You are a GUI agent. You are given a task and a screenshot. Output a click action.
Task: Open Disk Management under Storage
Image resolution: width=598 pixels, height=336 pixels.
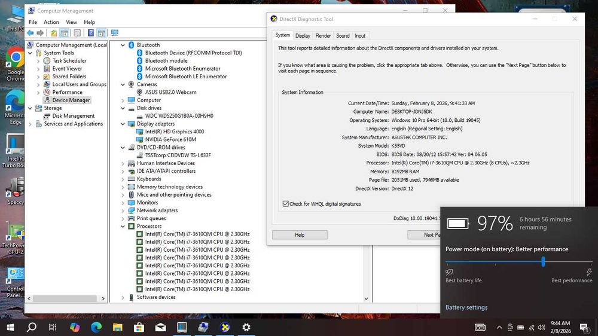pyautogui.click(x=73, y=116)
